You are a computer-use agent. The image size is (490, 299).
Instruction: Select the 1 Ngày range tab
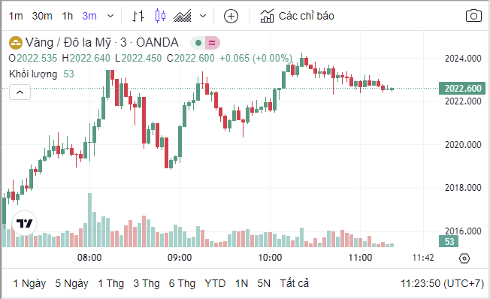[x=30, y=283]
